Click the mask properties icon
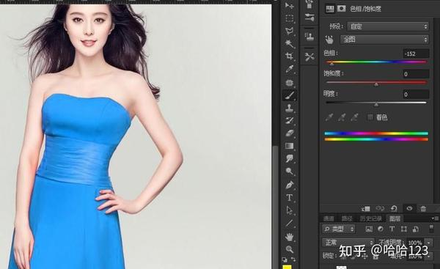 click(341, 9)
